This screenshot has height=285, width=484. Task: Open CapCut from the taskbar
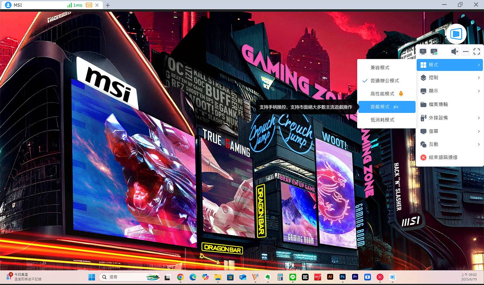305,277
